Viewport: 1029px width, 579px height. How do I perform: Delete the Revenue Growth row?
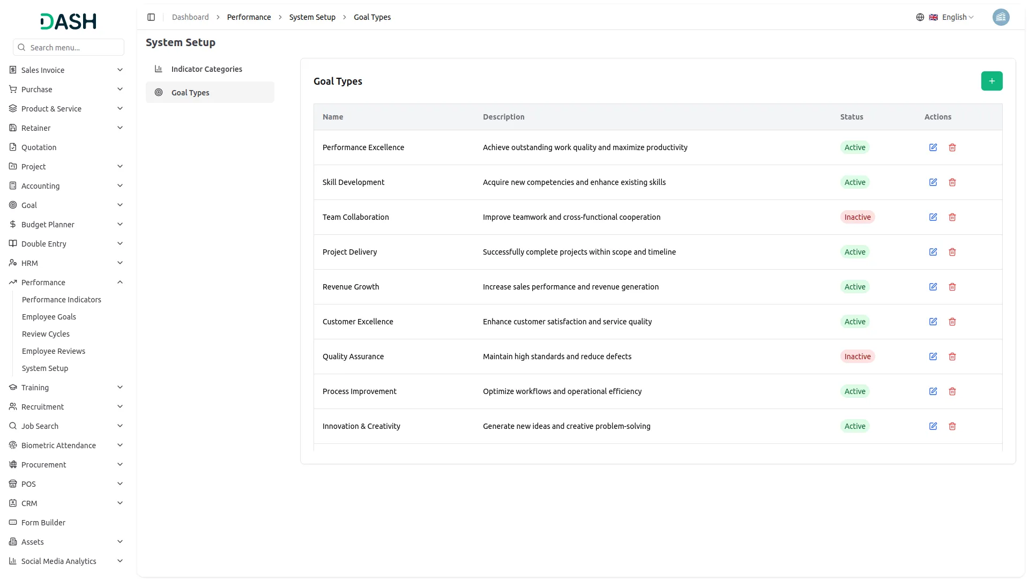(x=952, y=287)
